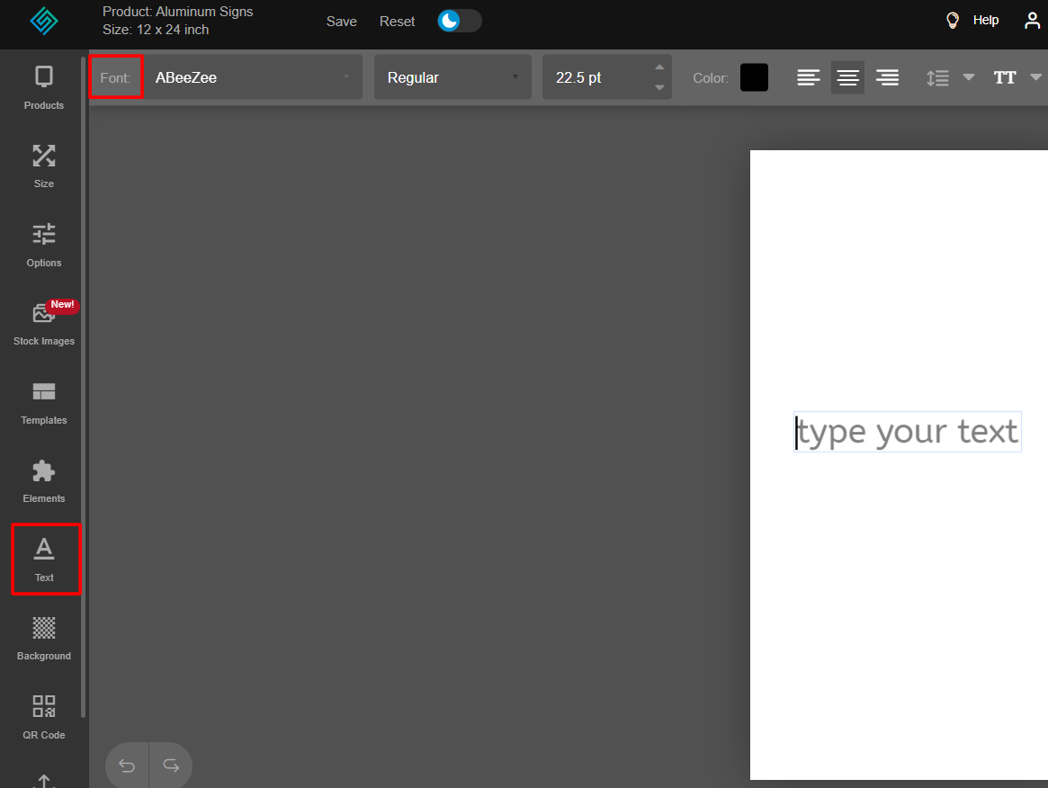Open the Options sliders panel
Image resolution: width=1048 pixels, height=788 pixels.
pyautogui.click(x=43, y=245)
